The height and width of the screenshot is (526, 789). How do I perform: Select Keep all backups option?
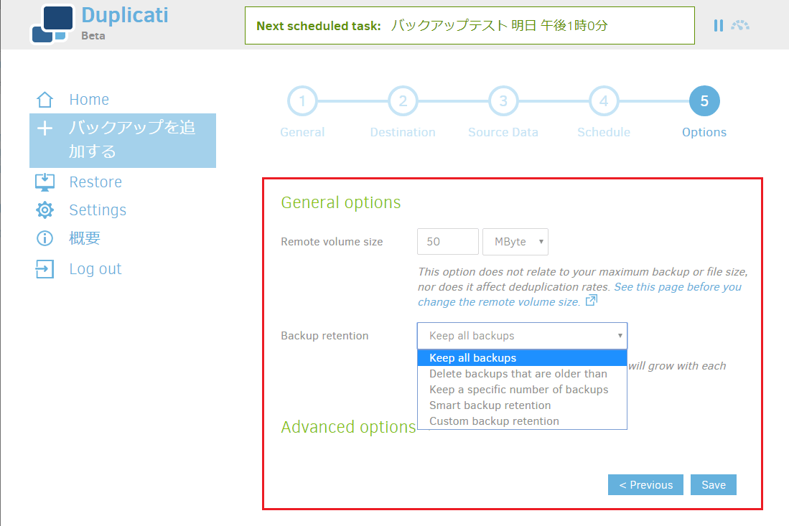pos(523,358)
